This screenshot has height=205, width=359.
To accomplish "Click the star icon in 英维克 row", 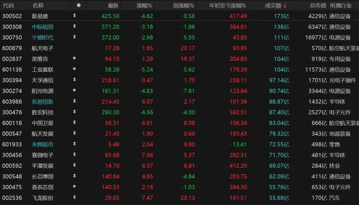I will coord(74,58).
